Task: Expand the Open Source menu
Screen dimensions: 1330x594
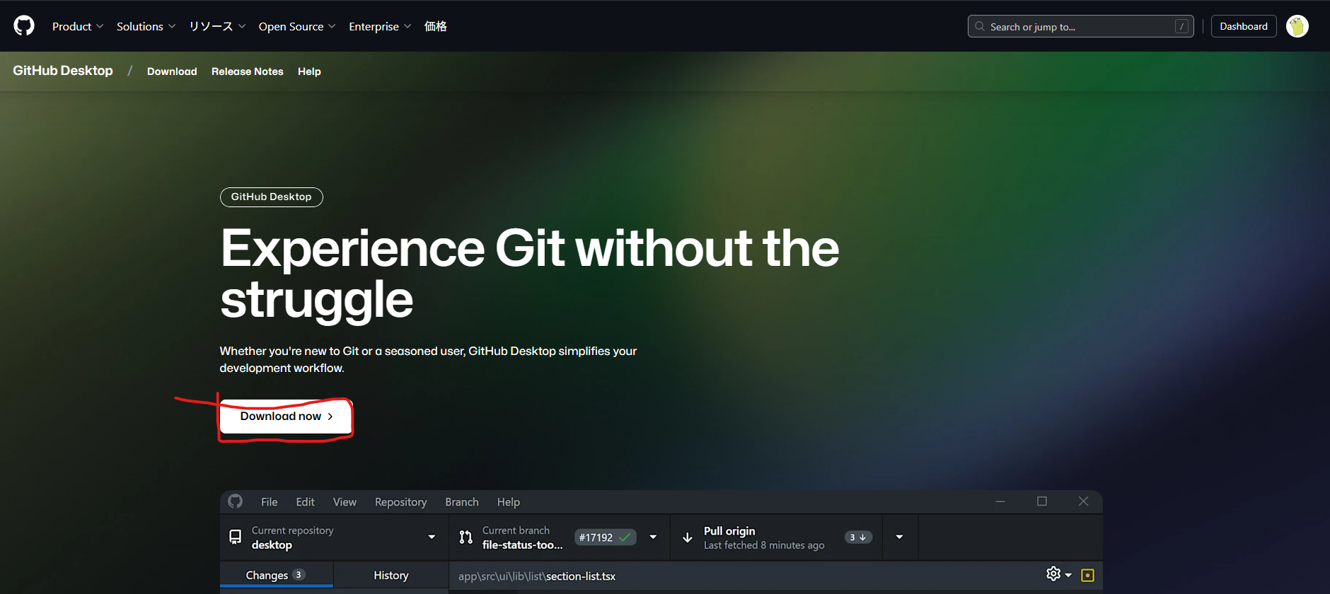Action: click(x=297, y=26)
